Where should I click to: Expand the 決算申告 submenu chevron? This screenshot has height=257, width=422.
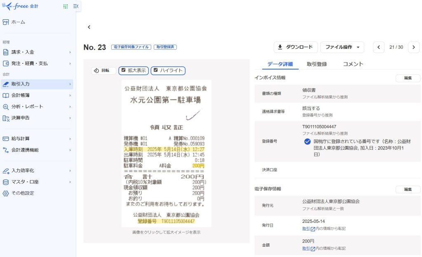[x=70, y=118]
